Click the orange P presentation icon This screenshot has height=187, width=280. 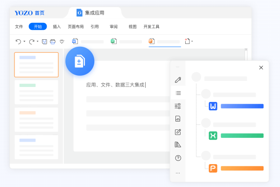click(x=213, y=168)
